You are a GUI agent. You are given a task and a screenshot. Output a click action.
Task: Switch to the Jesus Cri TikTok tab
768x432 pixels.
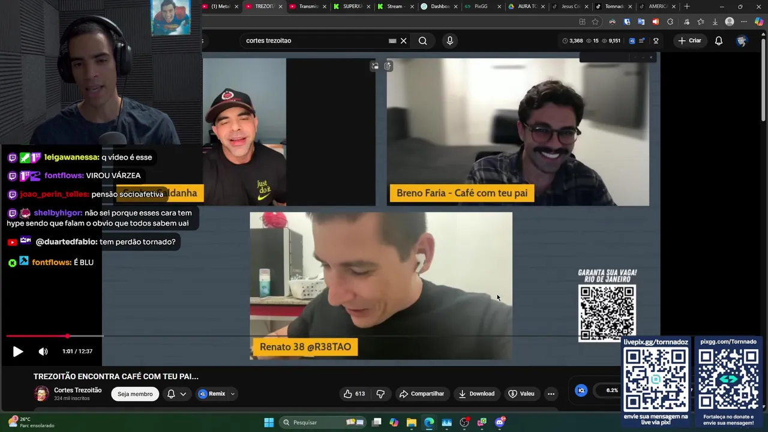click(568, 7)
